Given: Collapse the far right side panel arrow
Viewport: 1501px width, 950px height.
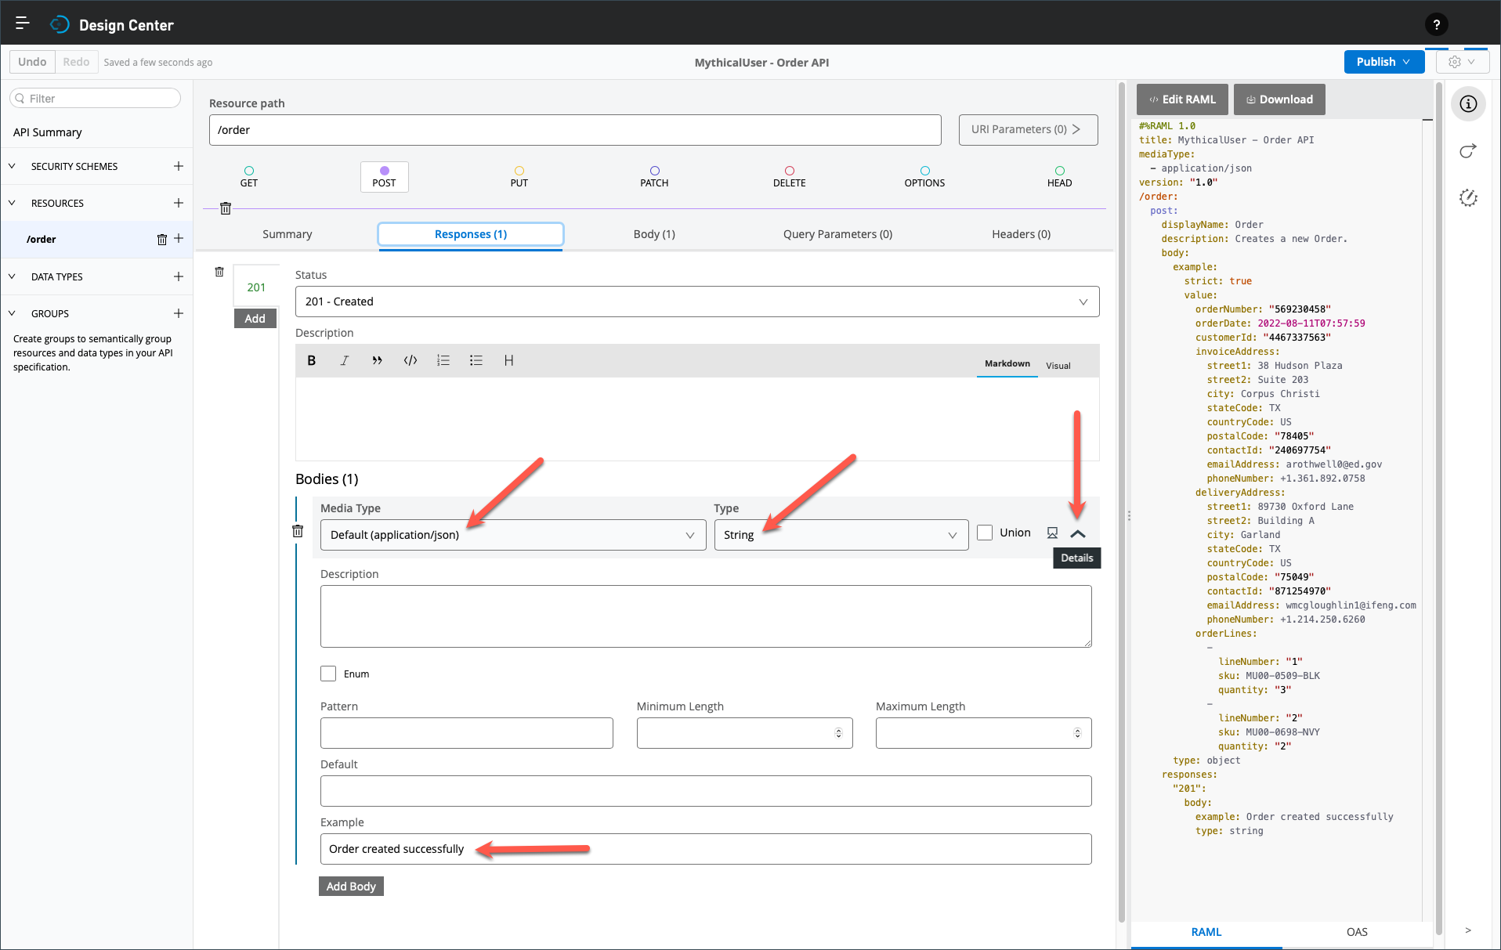Looking at the screenshot, I should (x=1468, y=930).
